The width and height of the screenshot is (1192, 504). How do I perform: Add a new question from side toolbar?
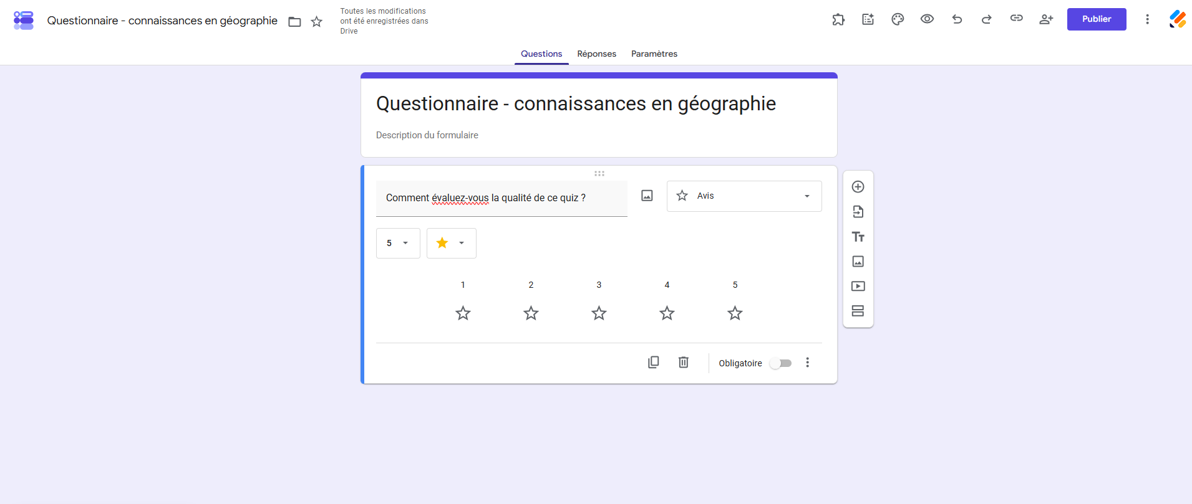click(858, 187)
